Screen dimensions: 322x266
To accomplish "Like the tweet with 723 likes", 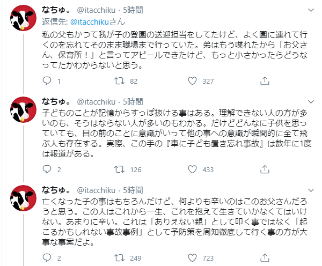I will pyautogui.click(x=193, y=258).
